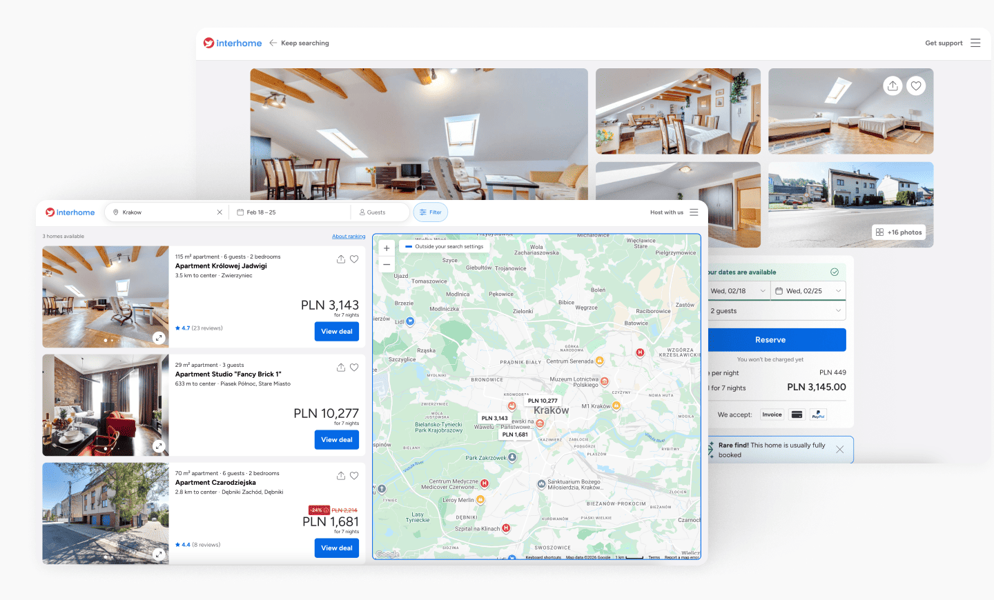Zoom in on the map
Viewport: 994px width, 600px height.
[386, 248]
